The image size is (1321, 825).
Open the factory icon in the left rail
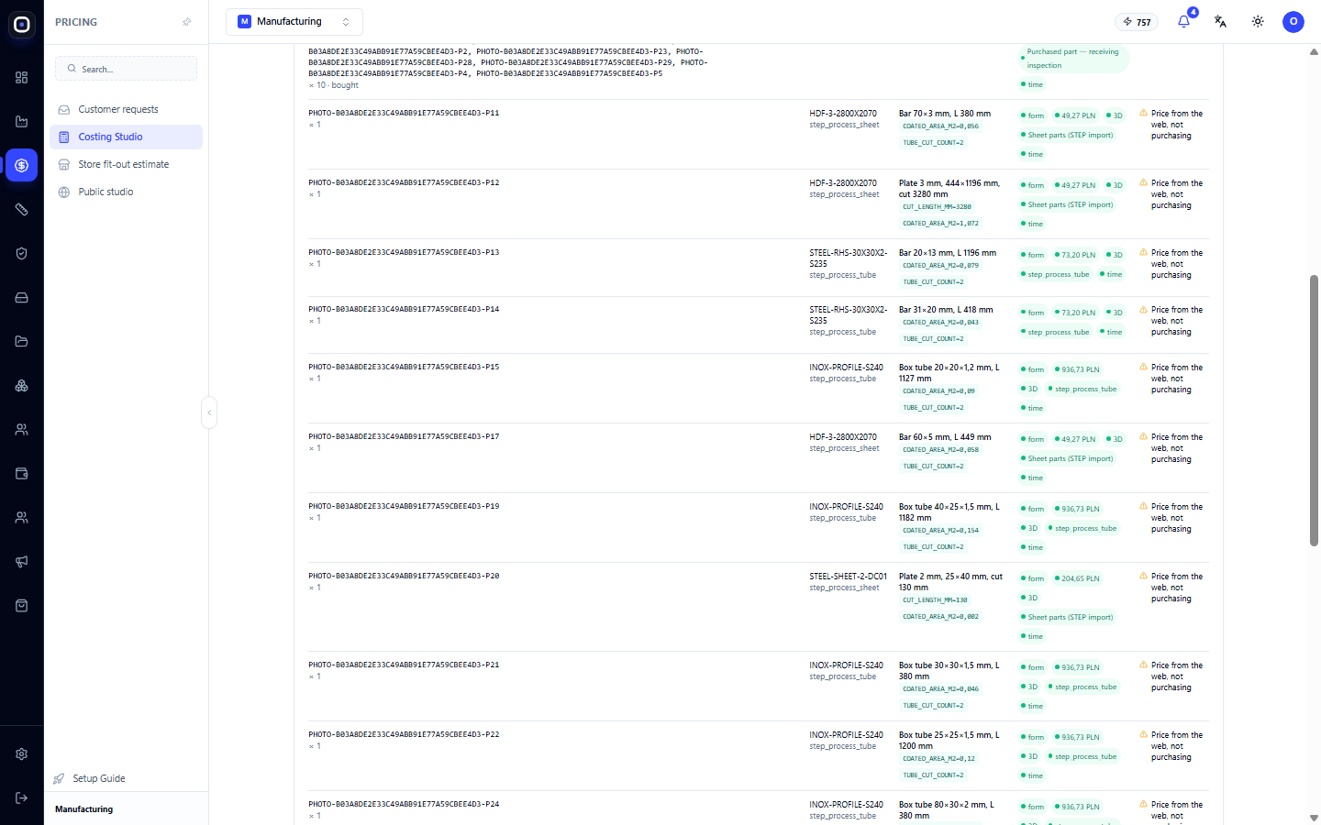click(x=22, y=122)
